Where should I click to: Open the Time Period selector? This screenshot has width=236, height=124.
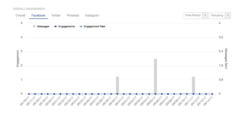coord(192,16)
